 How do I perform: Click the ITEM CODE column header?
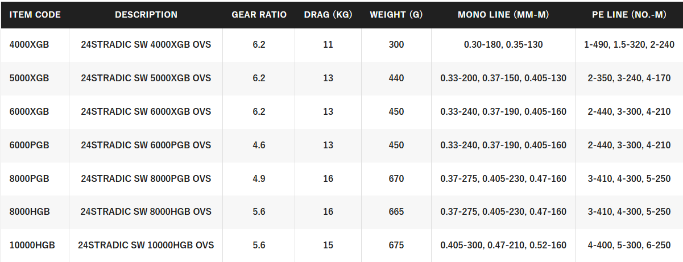point(35,14)
